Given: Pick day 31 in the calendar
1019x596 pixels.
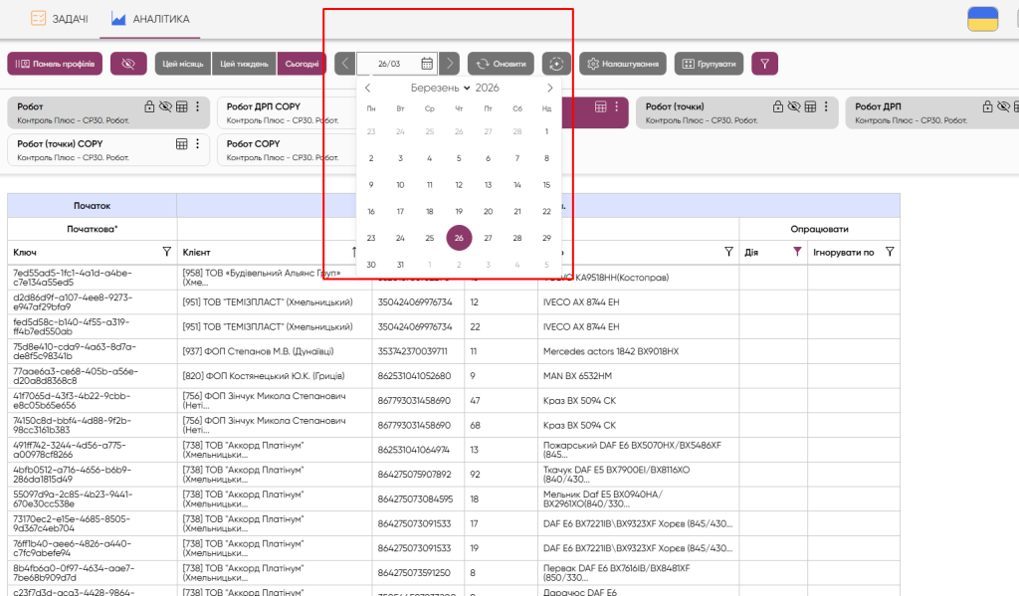Looking at the screenshot, I should [400, 265].
